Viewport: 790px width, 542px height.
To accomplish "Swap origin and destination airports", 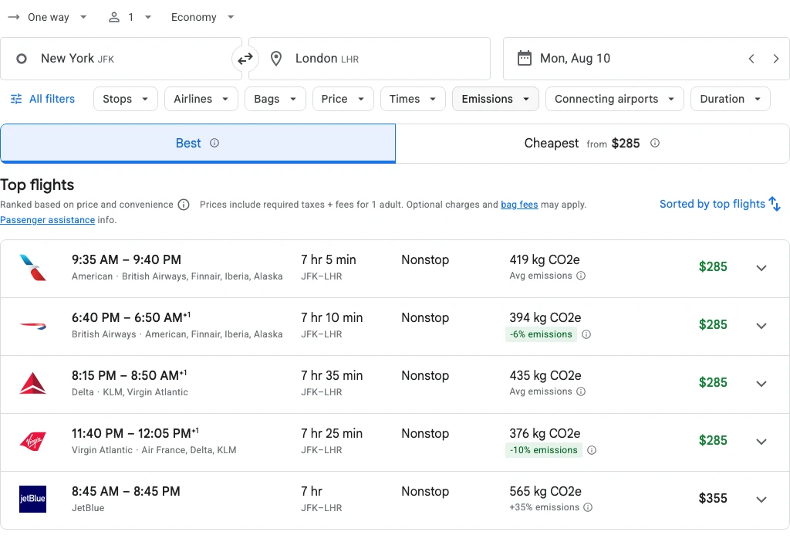I will tap(245, 59).
